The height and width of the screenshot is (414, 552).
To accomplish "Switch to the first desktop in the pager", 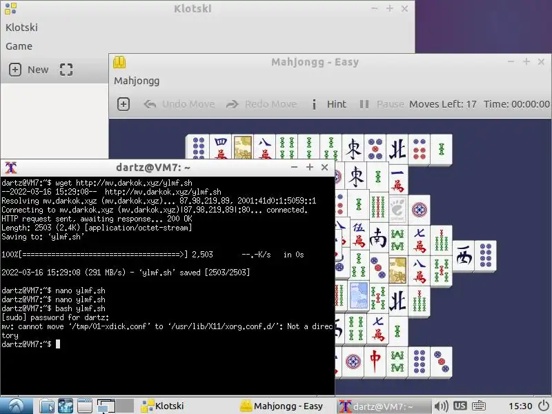I will (106, 406).
